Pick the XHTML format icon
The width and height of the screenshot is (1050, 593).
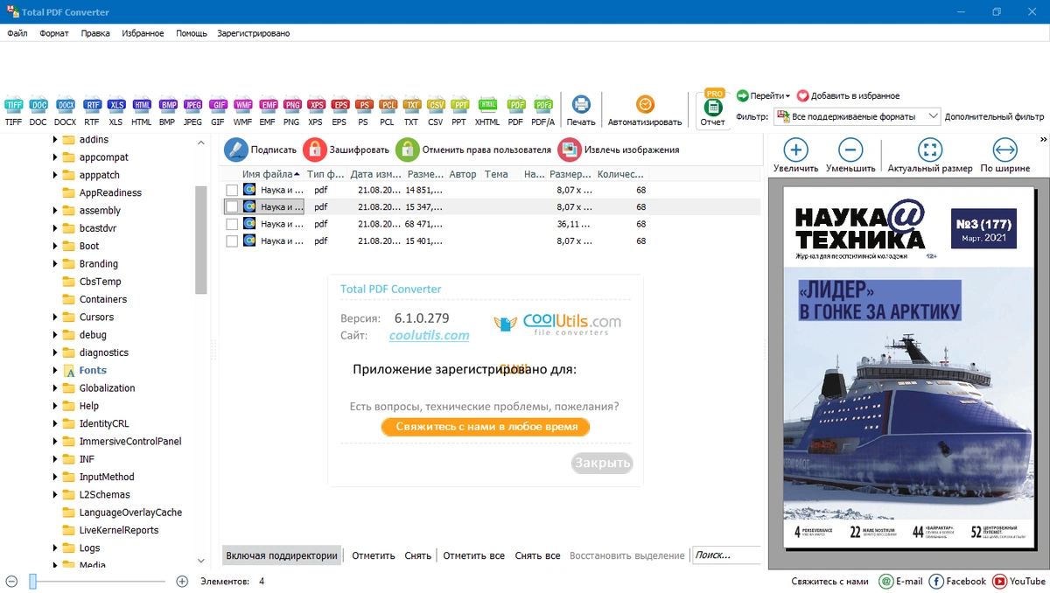click(x=487, y=110)
